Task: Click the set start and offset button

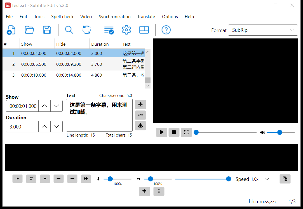Action: (86, 179)
